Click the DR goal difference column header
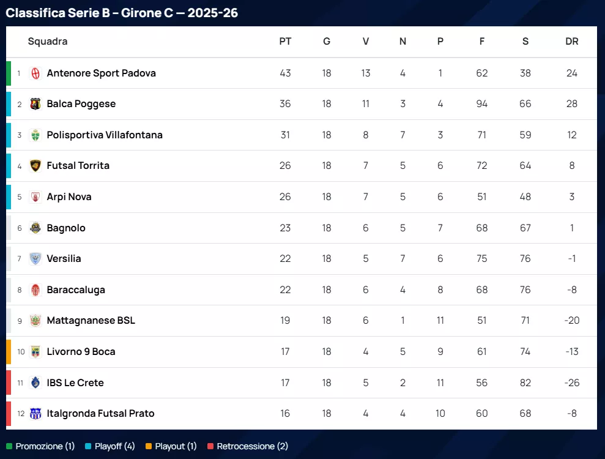Viewport: 605px width, 459px height. tap(572, 42)
